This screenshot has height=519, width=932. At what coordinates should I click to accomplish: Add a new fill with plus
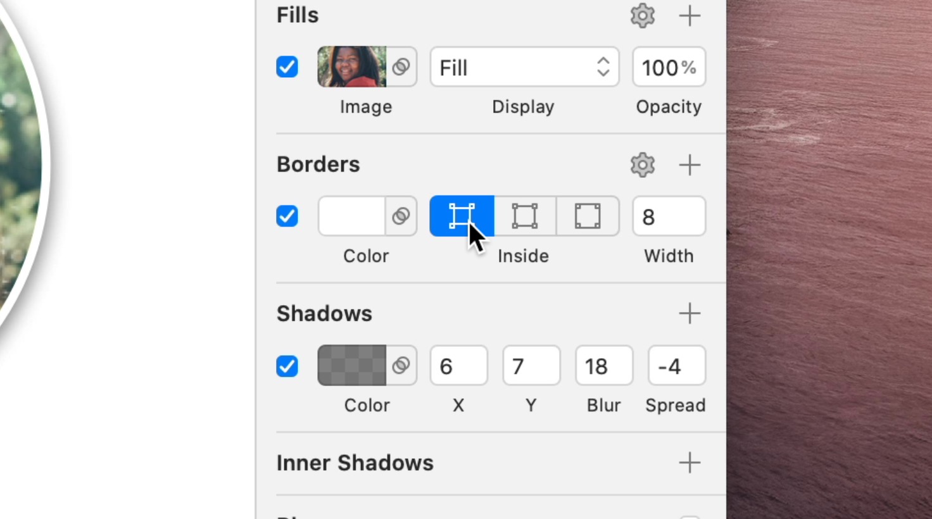[690, 16]
